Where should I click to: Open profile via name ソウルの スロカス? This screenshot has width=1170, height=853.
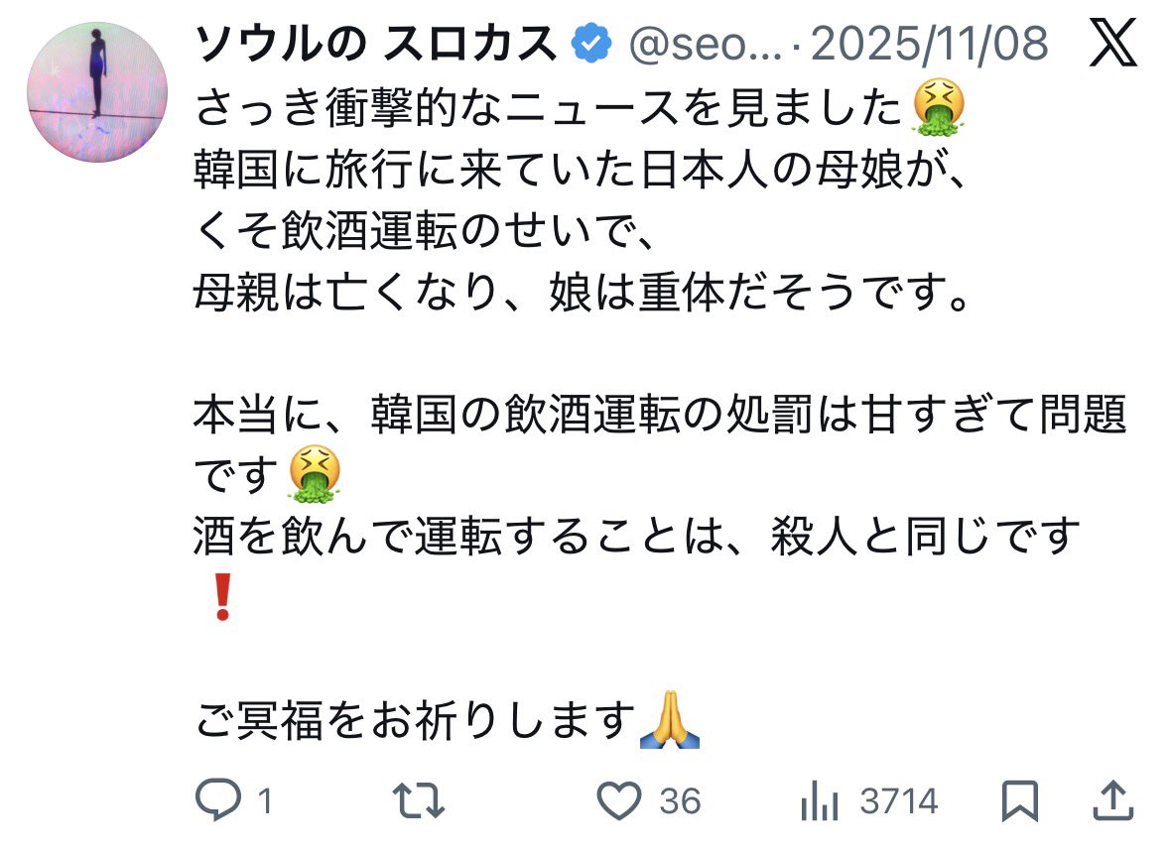coord(375,43)
